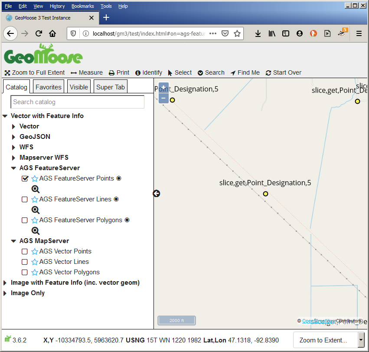Screen dimensions: 369x352
Task: Open the Bookmarks menu
Action: click(x=82, y=6)
